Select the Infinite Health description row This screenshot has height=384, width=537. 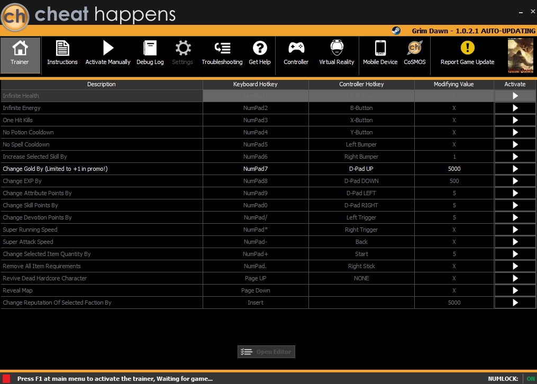point(102,96)
